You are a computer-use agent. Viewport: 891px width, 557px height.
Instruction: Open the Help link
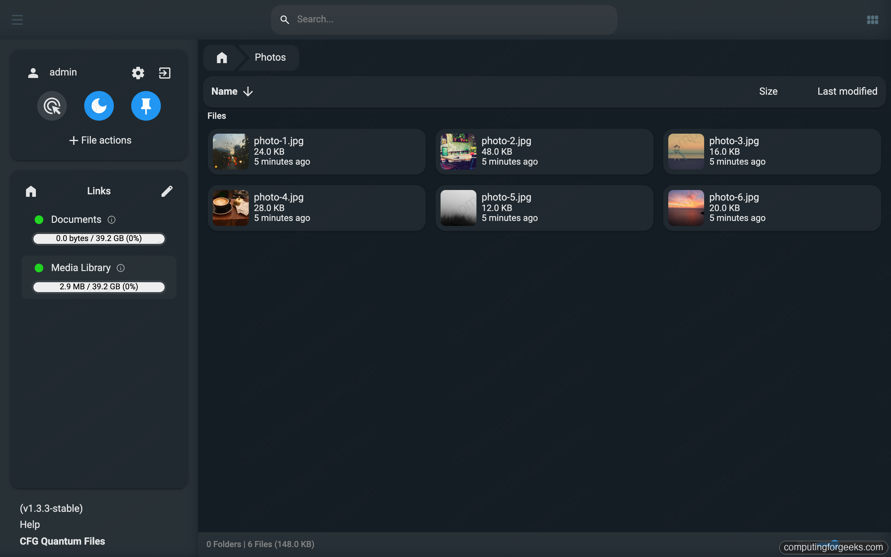[x=30, y=525]
